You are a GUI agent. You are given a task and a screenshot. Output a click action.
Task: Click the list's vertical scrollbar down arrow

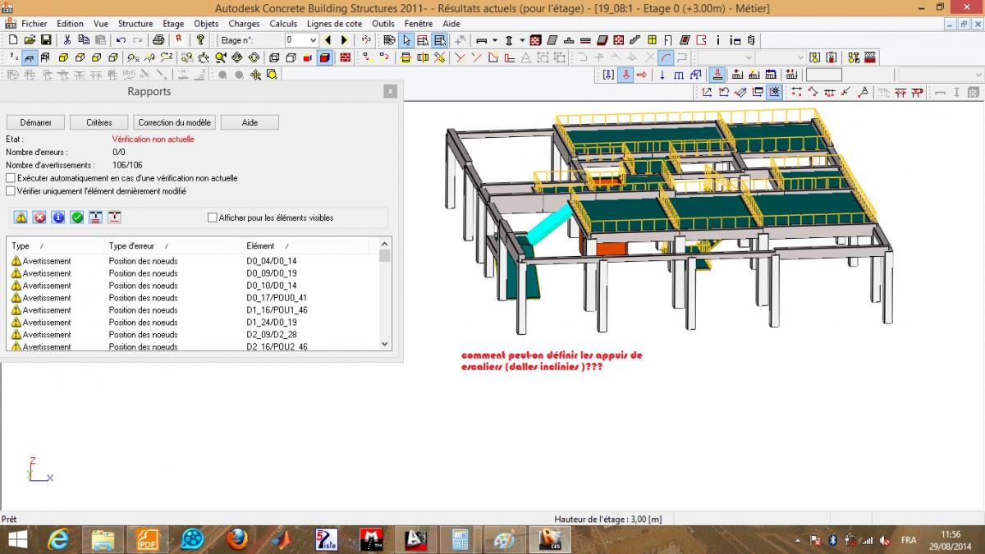tap(385, 345)
